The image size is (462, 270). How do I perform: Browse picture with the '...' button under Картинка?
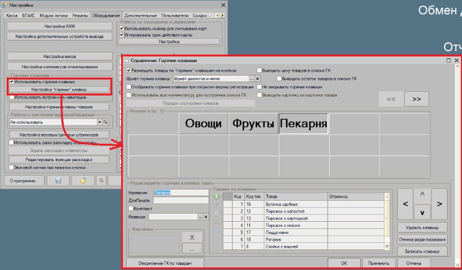coord(192,248)
